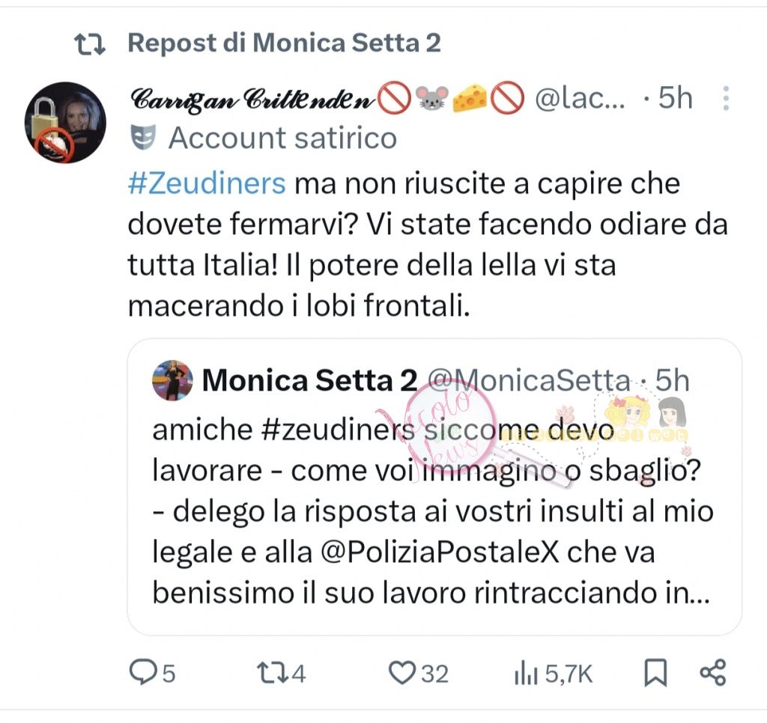This screenshot has width=767, height=723.
Task: Tap the reply comment bubble icon
Action: click(142, 673)
